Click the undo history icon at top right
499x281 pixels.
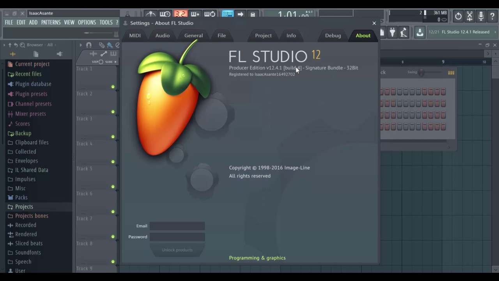(458, 16)
